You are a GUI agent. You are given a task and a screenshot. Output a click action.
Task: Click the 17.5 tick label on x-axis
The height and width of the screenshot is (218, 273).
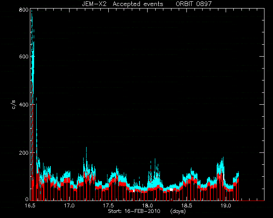(108, 206)
